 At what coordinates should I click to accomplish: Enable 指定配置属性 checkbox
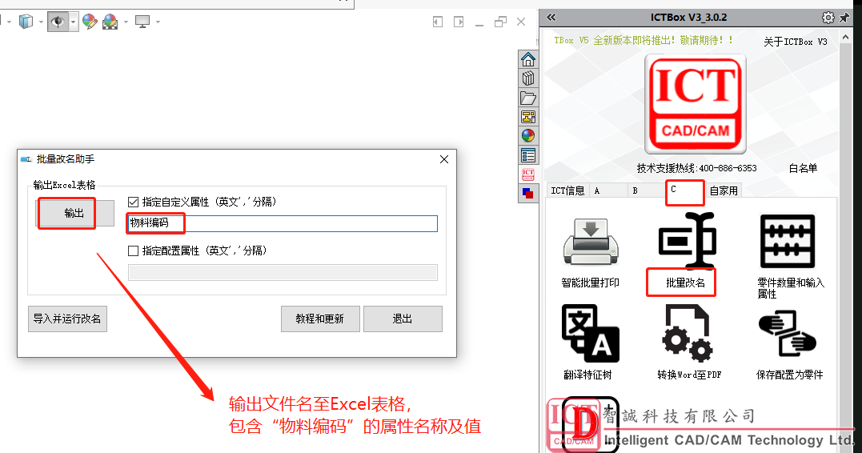(133, 251)
